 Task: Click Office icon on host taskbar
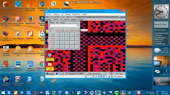[x=35, y=93]
